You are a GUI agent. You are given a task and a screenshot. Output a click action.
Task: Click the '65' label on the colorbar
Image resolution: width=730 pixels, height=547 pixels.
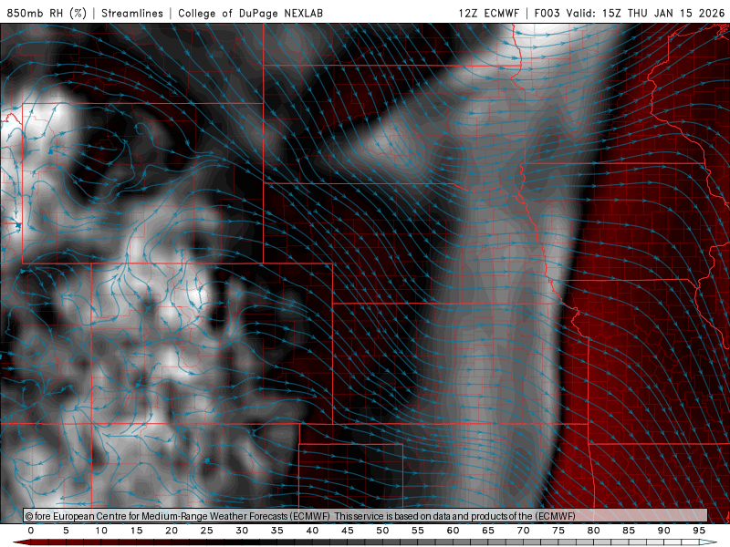[x=488, y=531]
